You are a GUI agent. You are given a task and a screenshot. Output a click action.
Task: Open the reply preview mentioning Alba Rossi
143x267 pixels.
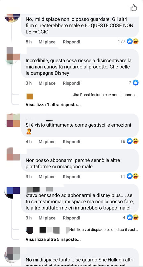coord(105,95)
